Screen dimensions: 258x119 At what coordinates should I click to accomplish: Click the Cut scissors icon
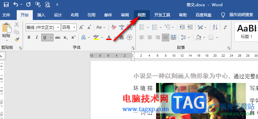tap(17, 25)
